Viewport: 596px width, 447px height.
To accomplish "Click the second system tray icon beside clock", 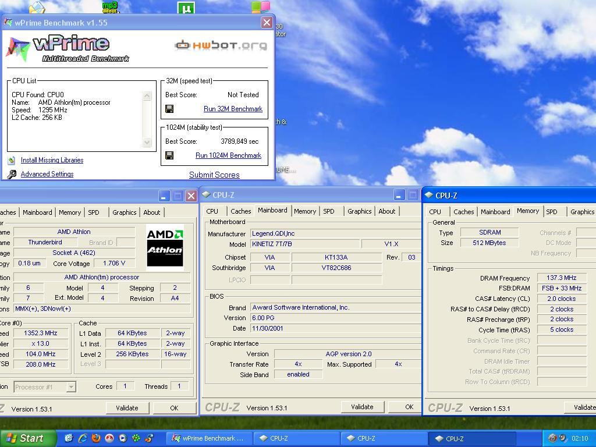I will [562, 438].
